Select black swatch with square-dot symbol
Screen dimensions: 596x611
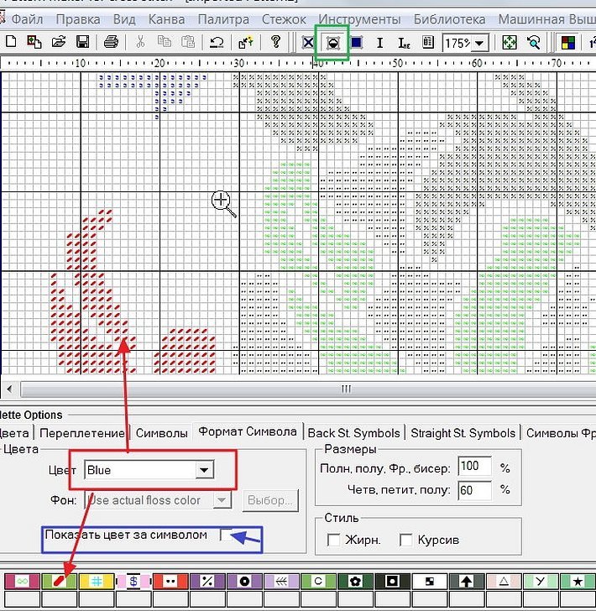393,582
